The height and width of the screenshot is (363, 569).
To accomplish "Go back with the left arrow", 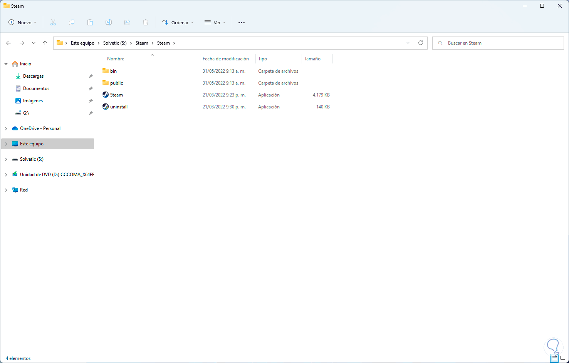I will tap(8, 43).
